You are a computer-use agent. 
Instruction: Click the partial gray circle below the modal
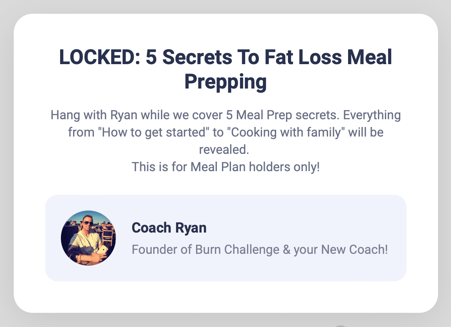(x=341, y=326)
